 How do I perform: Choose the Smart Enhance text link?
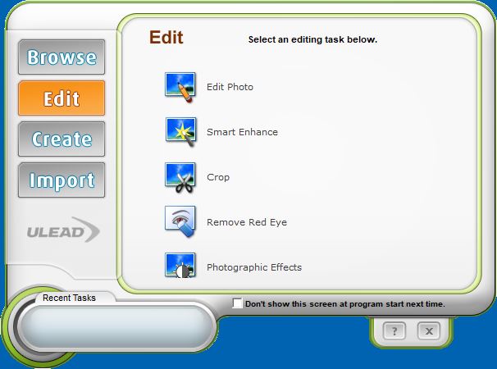242,132
